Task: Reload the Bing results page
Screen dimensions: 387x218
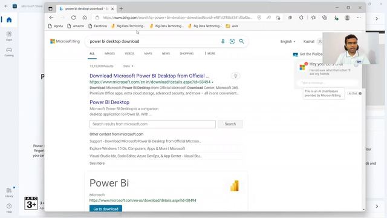Action: click(x=73, y=18)
